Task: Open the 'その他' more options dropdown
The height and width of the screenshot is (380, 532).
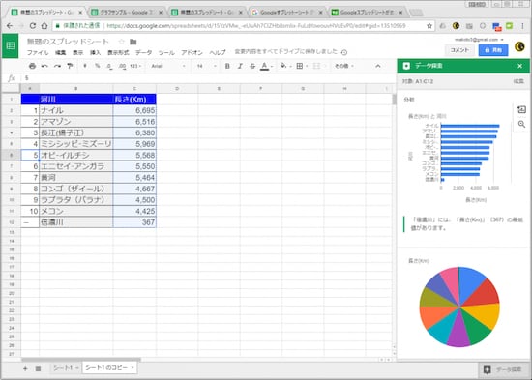Action: point(344,66)
